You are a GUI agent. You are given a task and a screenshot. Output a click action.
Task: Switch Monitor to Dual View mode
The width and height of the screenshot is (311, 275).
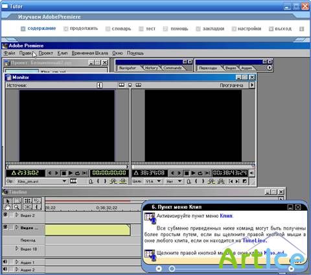[x=121, y=85]
